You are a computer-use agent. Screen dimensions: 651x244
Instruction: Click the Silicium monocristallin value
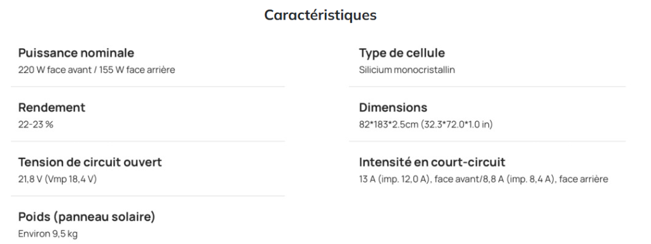click(407, 70)
